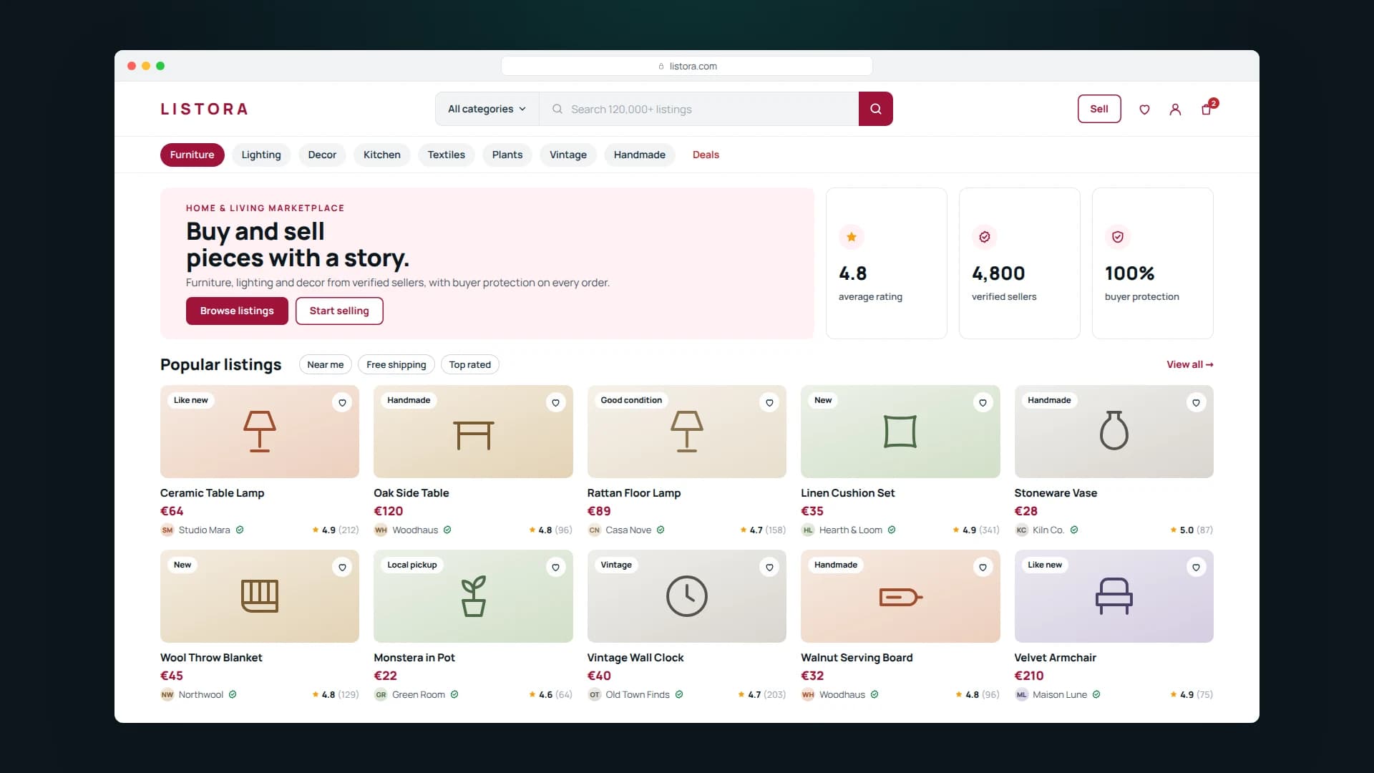Click Browse listings button
Image resolution: width=1374 pixels, height=773 pixels.
pyautogui.click(x=237, y=311)
